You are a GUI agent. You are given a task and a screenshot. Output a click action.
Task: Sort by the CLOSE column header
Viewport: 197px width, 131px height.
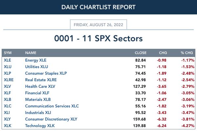coord(141,53)
